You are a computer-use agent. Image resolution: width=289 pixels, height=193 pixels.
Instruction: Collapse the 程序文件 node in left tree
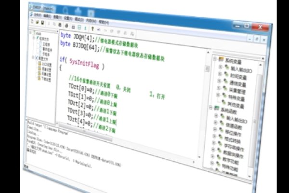34,38
